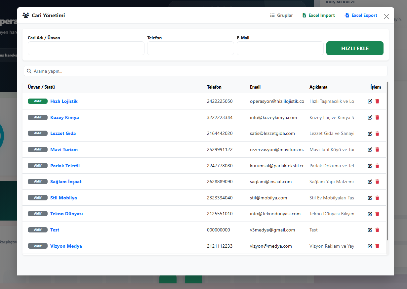407x289 pixels.
Task: Select email info@teknodunyasi.com
Action: tap(275, 214)
